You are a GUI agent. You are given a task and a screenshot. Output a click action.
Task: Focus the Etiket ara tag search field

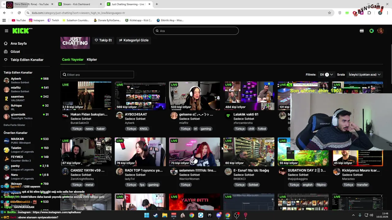coord(97,75)
